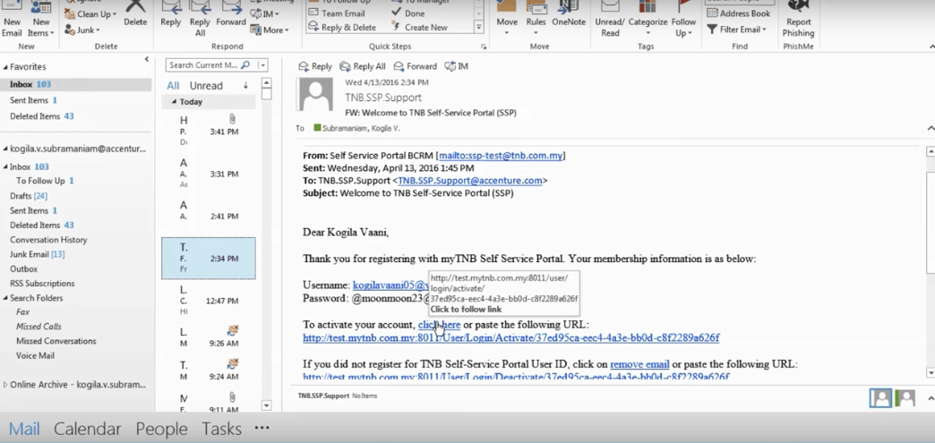Click the 'remove email' link

pos(639,363)
